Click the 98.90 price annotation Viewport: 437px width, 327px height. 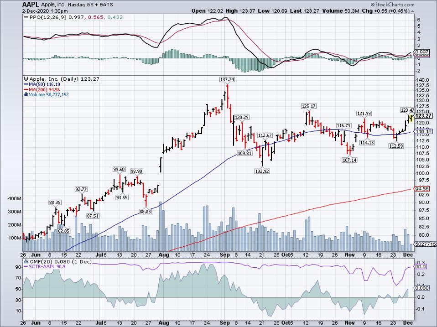click(136, 171)
